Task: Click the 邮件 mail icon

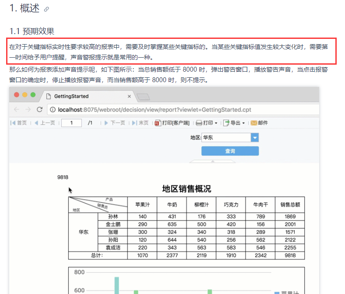Action: point(254,123)
